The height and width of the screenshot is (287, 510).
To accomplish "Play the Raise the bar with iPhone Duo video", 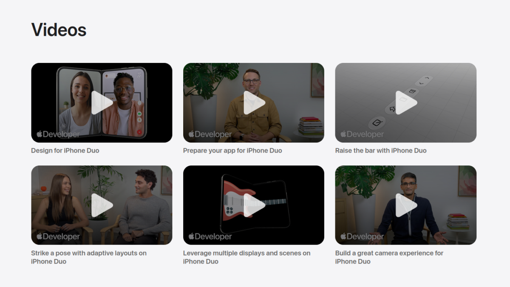I will (406, 102).
